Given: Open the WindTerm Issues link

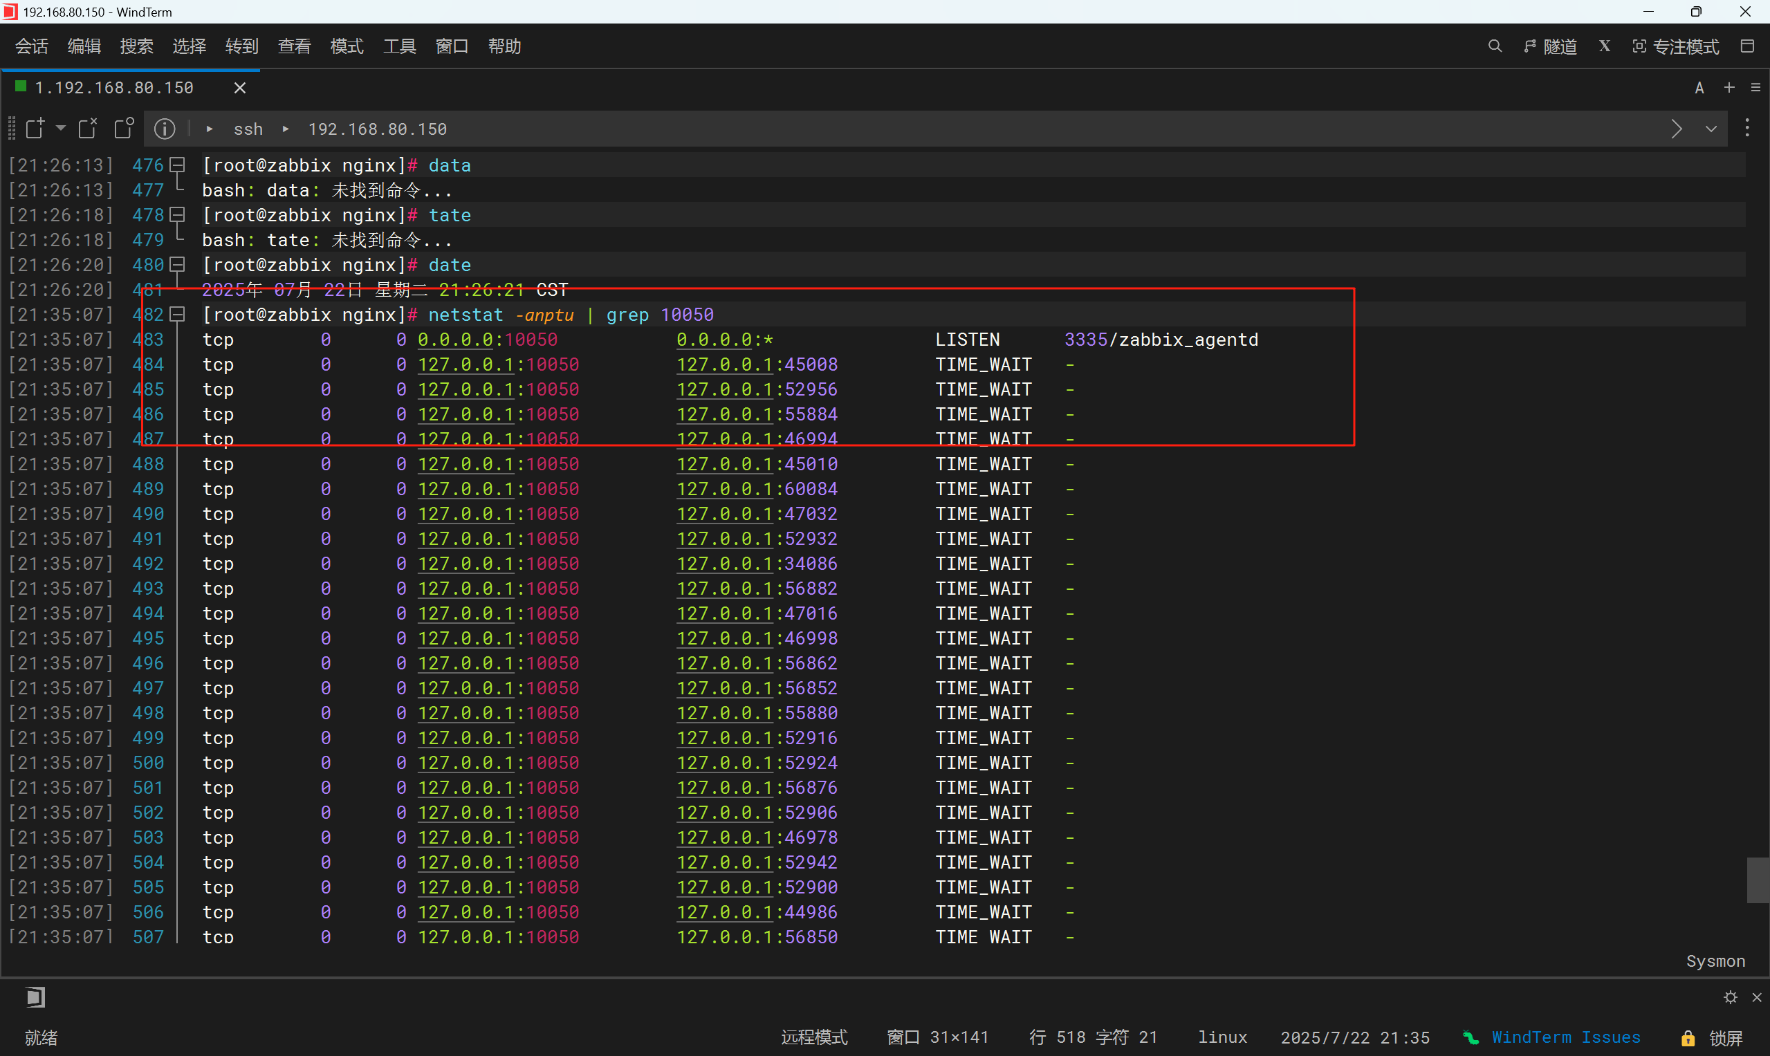Looking at the screenshot, I should pyautogui.click(x=1567, y=1037).
